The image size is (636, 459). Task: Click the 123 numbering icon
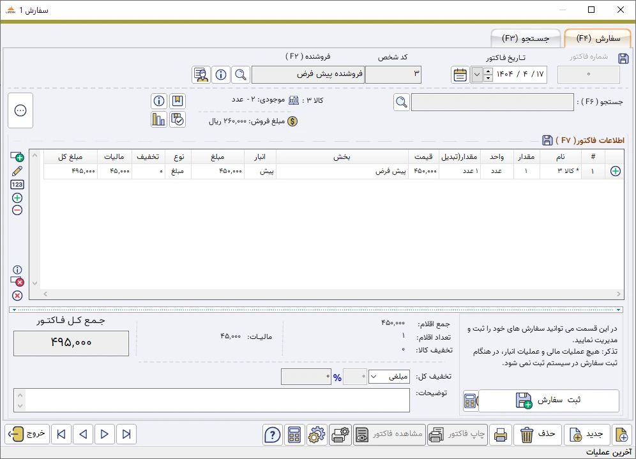pyautogui.click(x=17, y=184)
